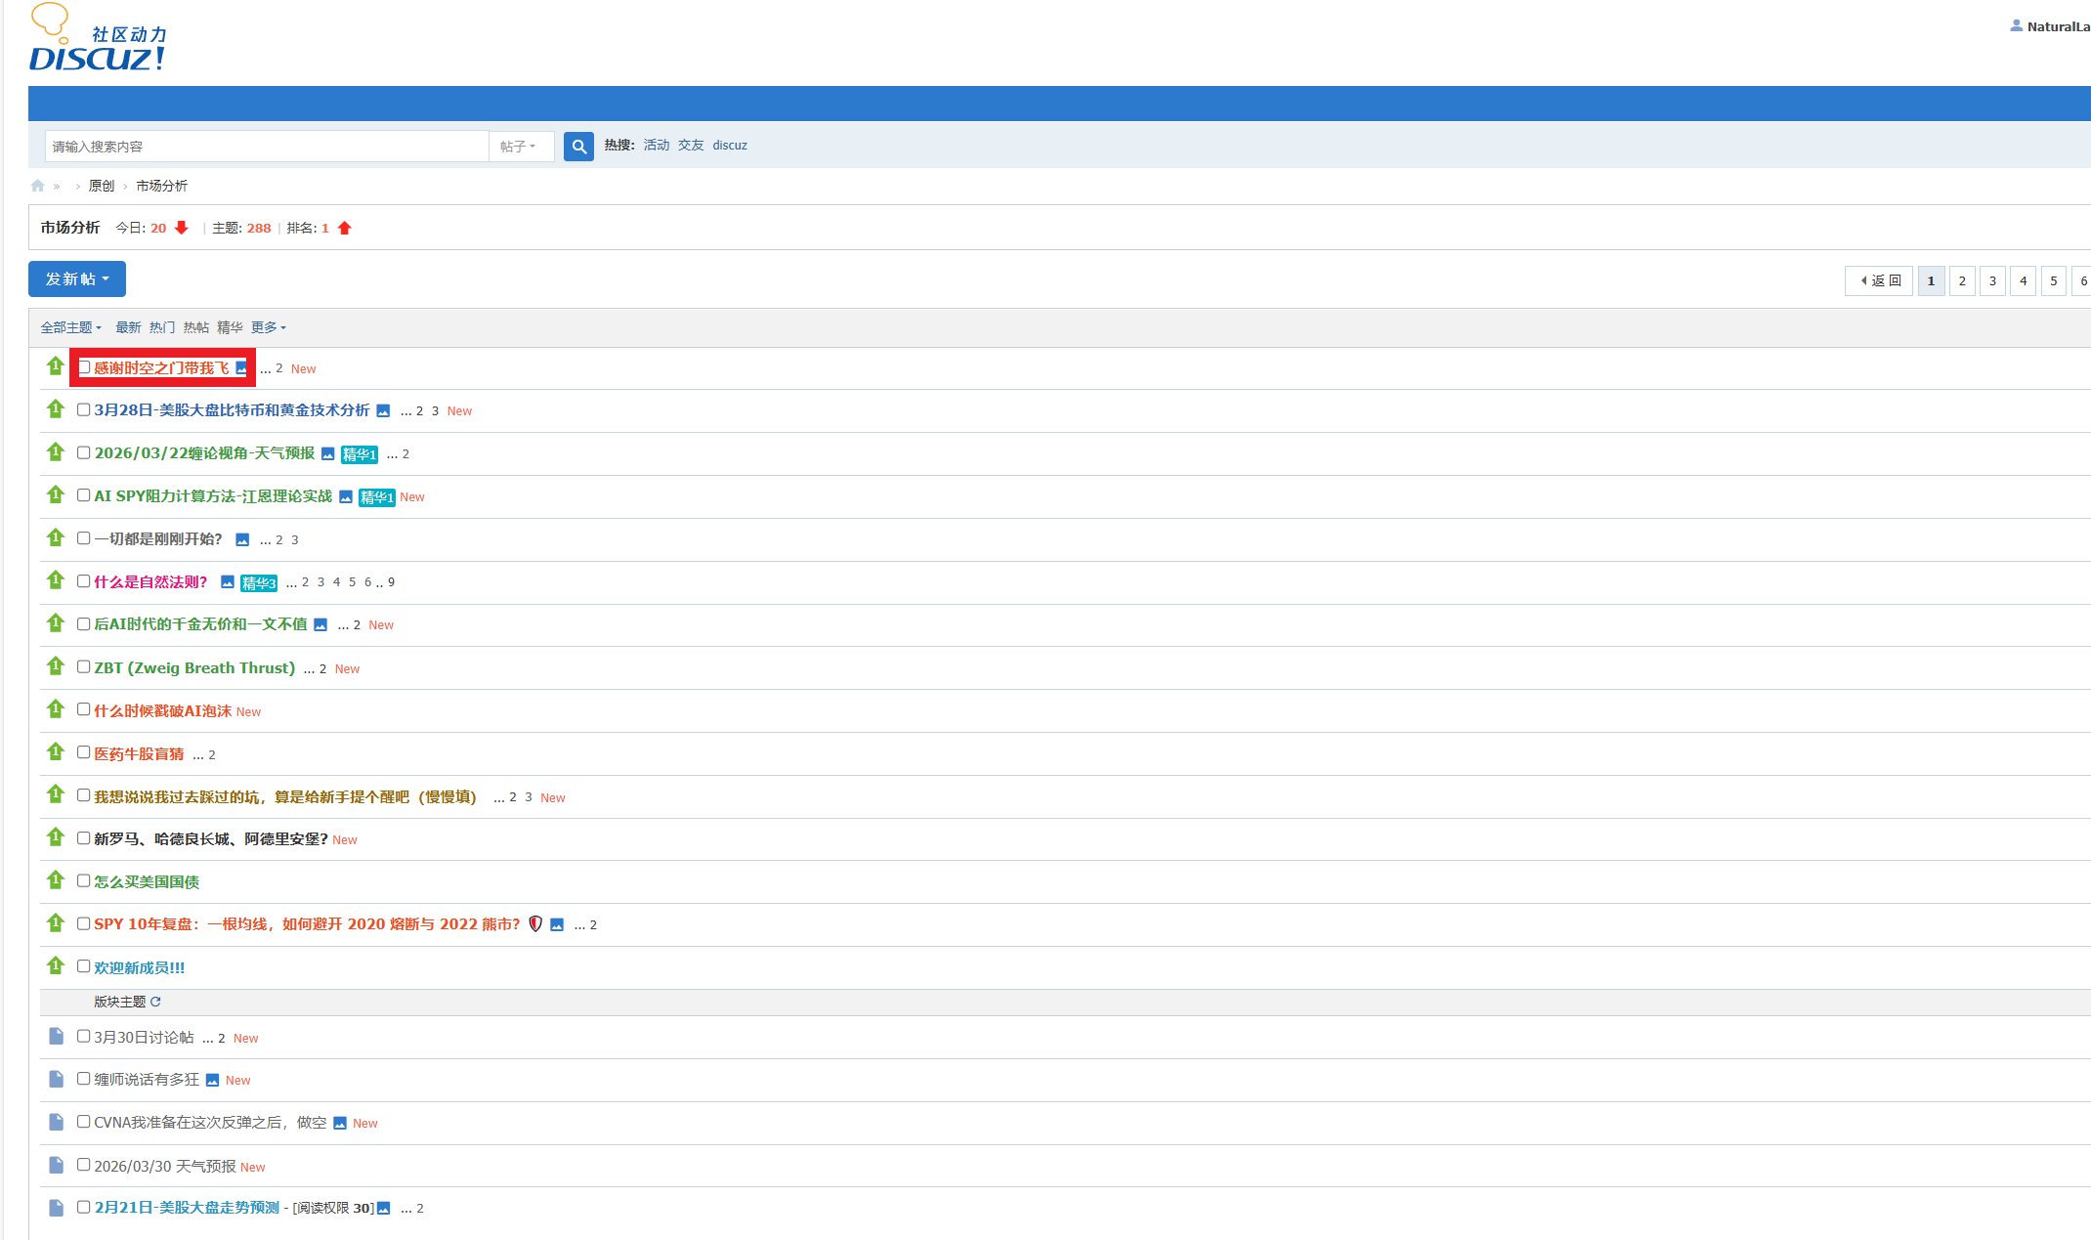
Task: Open thread 欢迎新成员!!!
Action: click(x=140, y=967)
